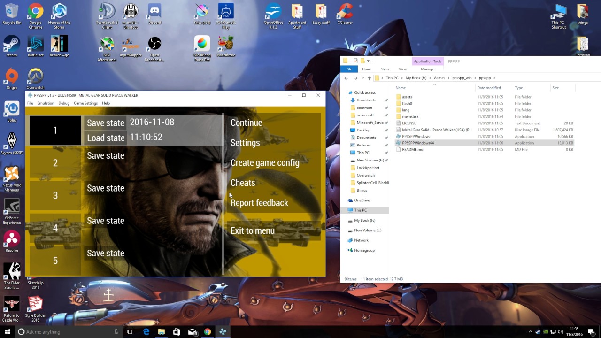Open OpenOffice 4.1.2 desktop icon
The height and width of the screenshot is (338, 601).
(x=273, y=16)
